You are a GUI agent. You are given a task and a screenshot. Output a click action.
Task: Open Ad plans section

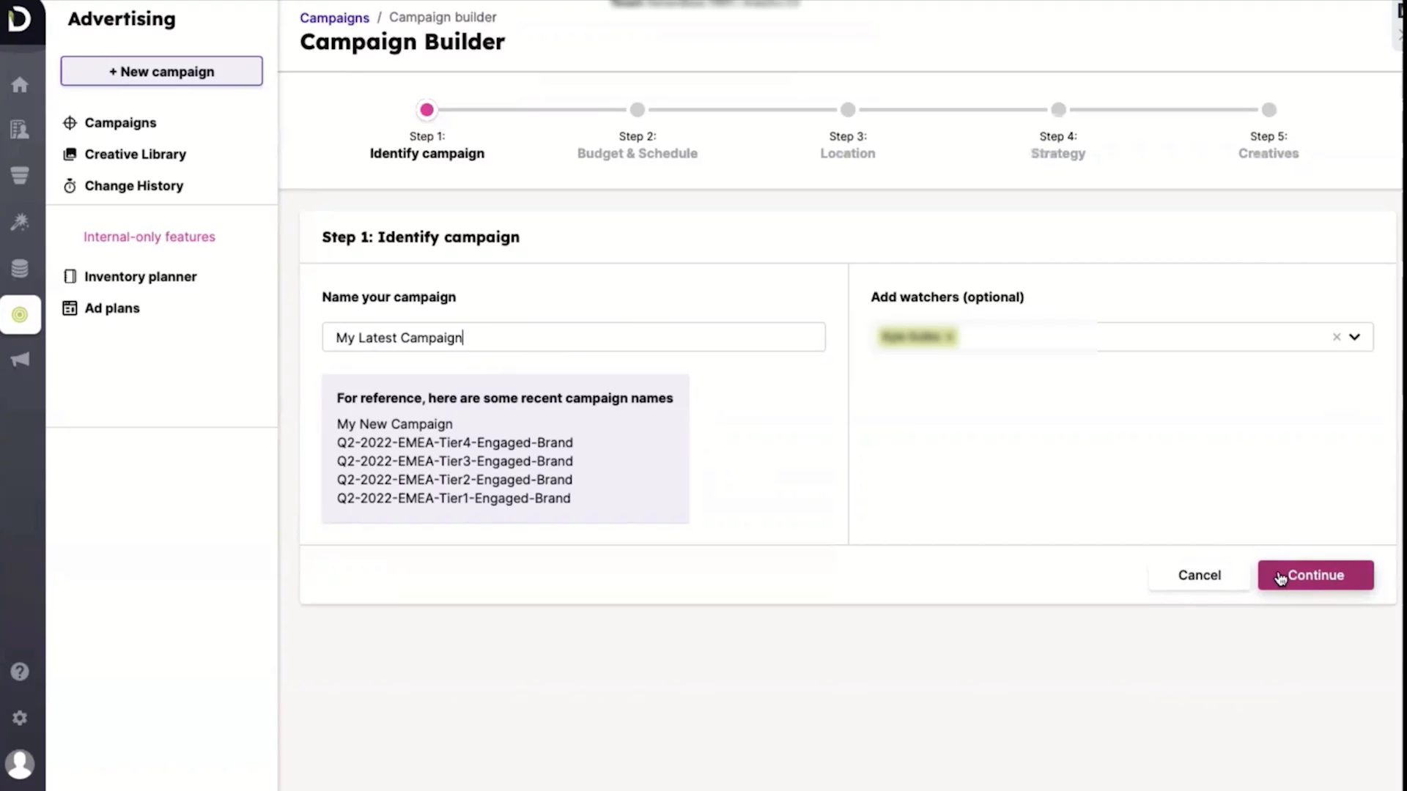point(111,308)
